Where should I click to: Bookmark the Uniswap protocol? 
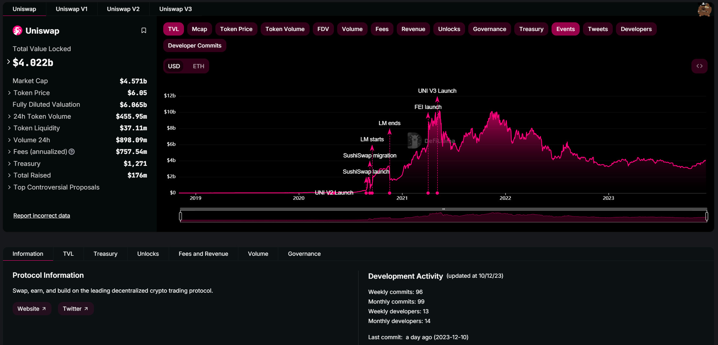[144, 31]
